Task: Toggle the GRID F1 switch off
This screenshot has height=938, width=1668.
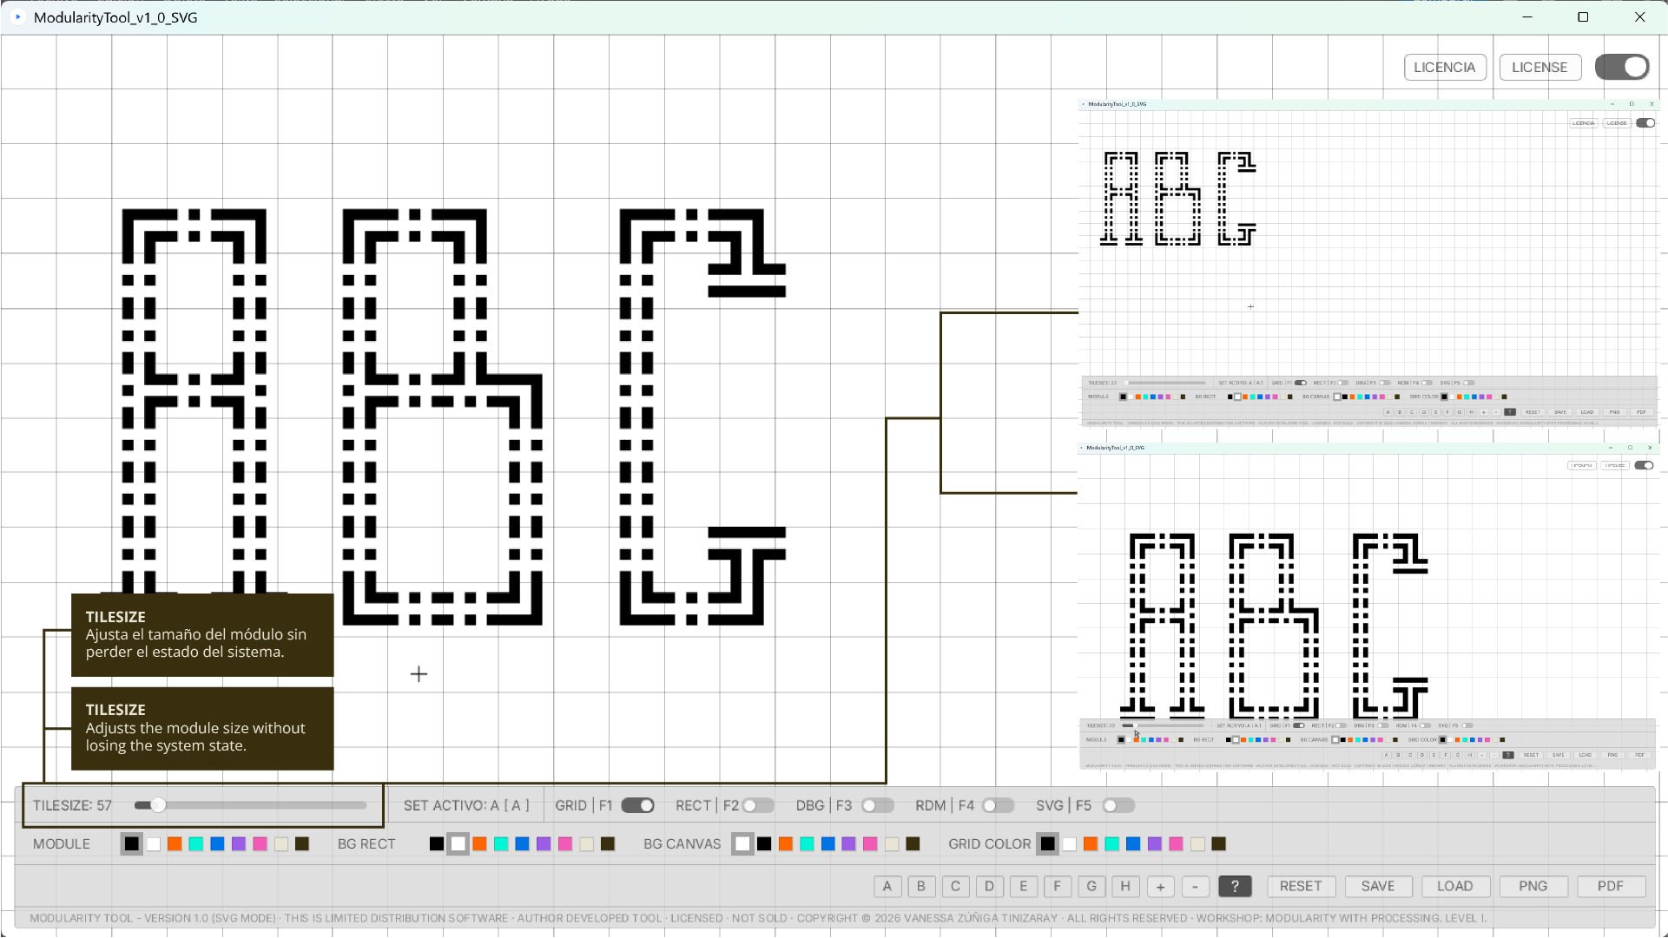Action: [637, 805]
